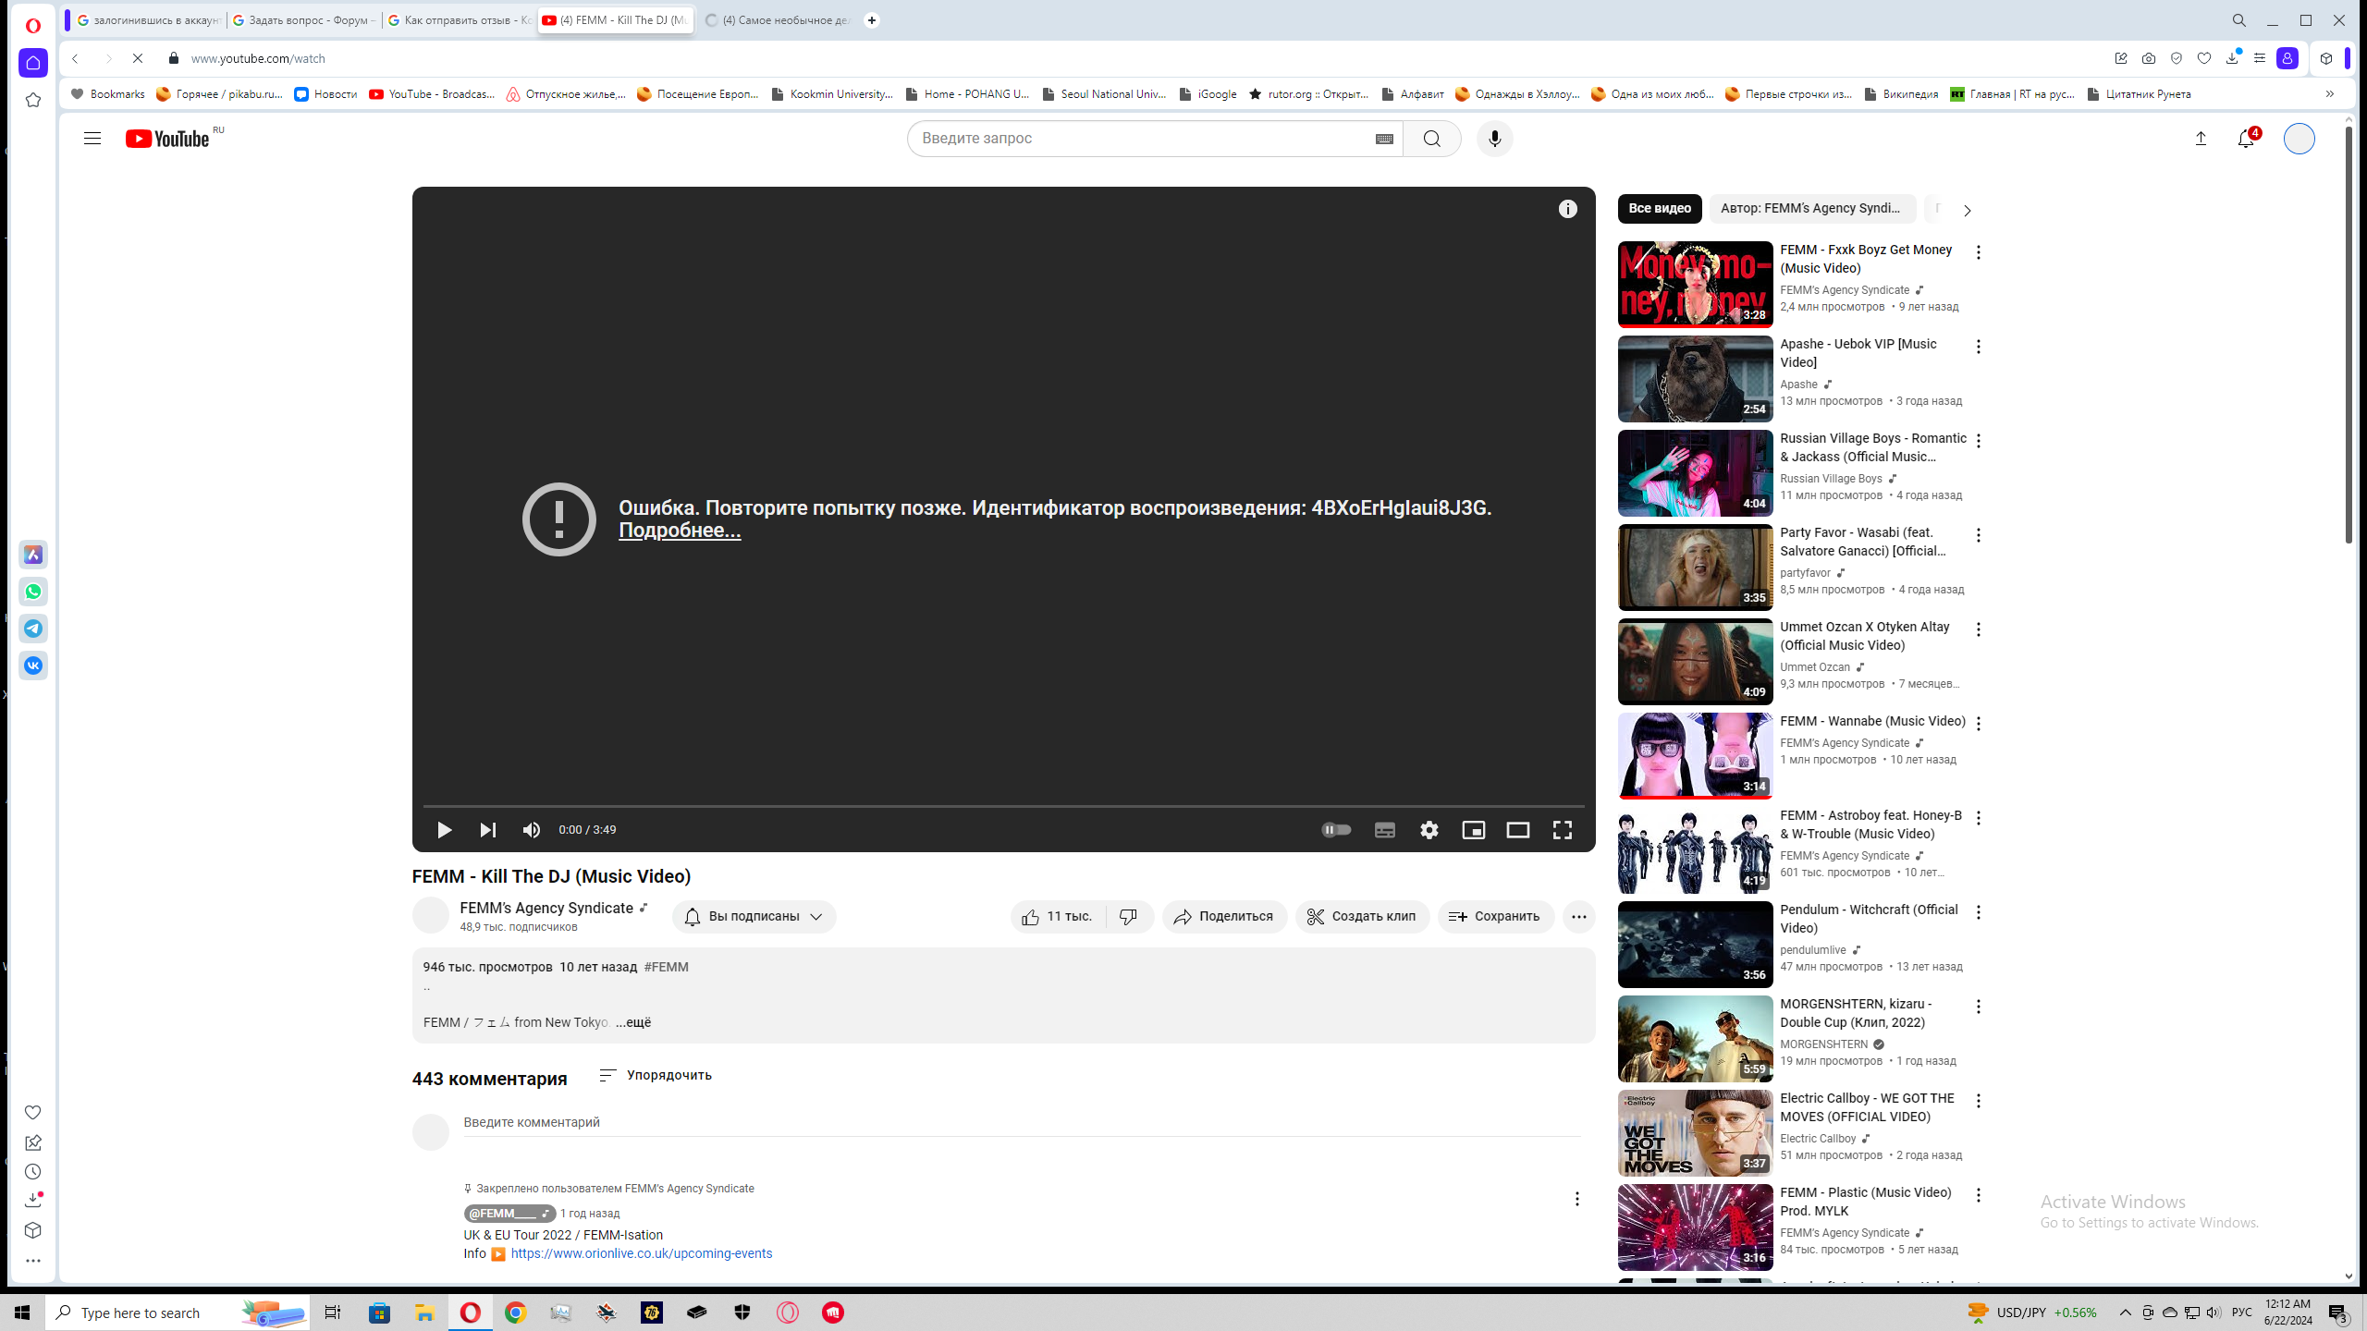Toggle theater mode on video player
2367x1331 pixels.
pyautogui.click(x=1516, y=829)
